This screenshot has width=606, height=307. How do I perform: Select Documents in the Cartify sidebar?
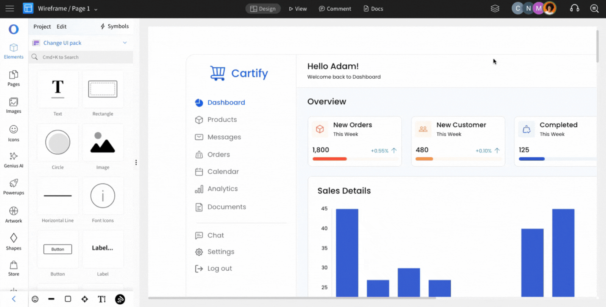pyautogui.click(x=220, y=207)
